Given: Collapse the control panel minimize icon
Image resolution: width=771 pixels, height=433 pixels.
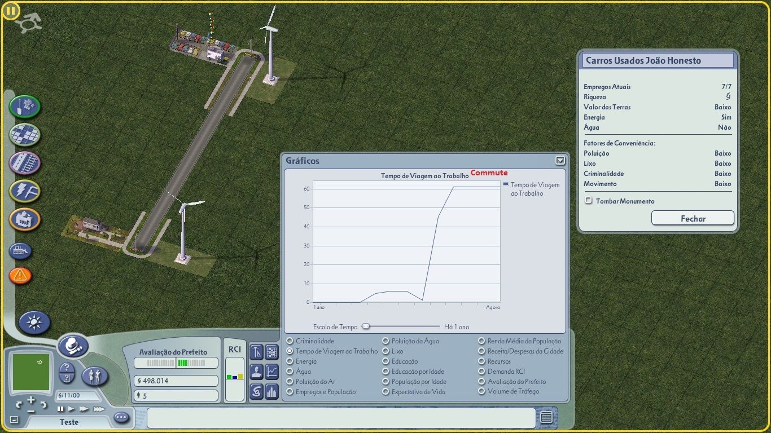Looking at the screenshot, I should pos(14,419).
